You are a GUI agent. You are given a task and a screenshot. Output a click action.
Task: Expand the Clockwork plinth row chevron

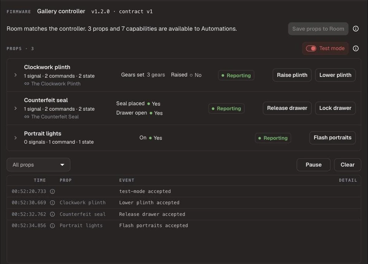(16, 75)
